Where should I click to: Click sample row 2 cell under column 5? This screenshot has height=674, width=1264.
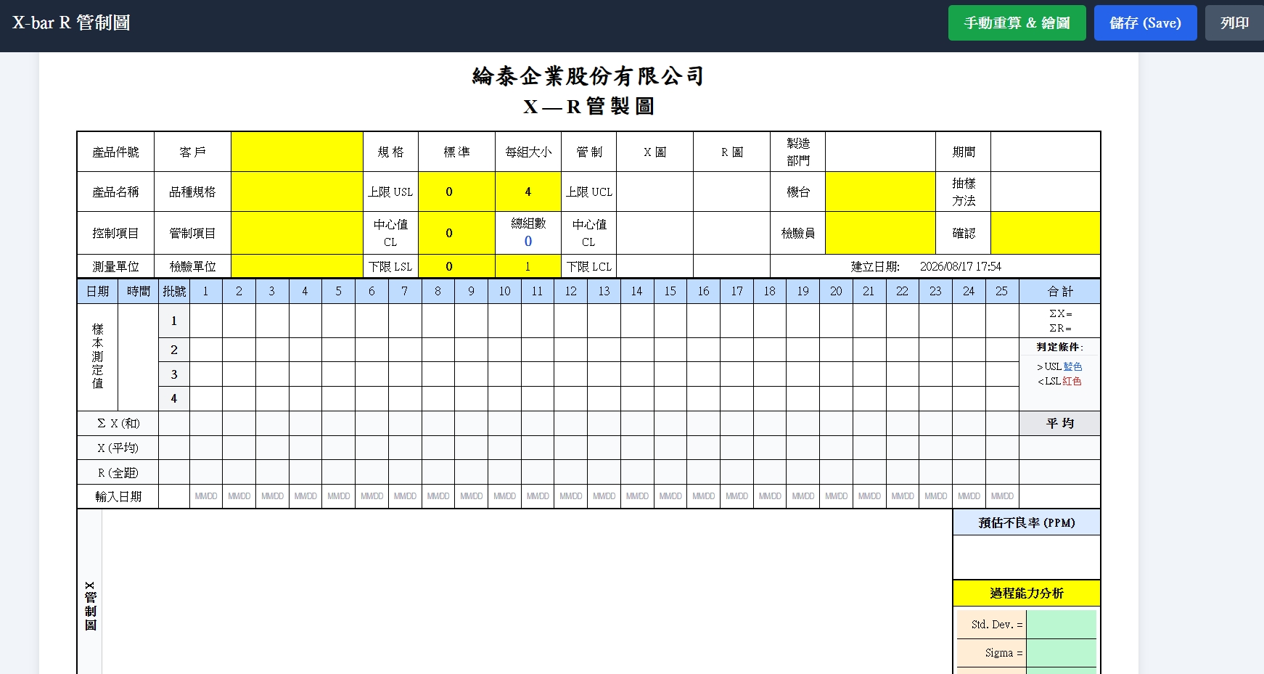(x=338, y=350)
